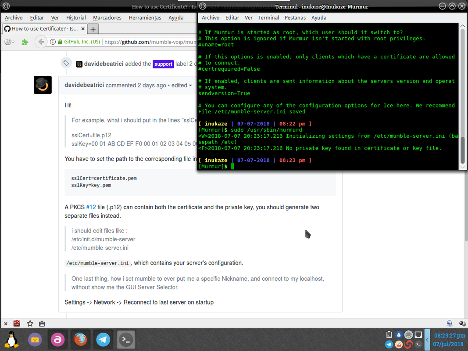This screenshot has height=351, width=468.
Task: Open browser Ayuda menu
Action: tap(176, 18)
